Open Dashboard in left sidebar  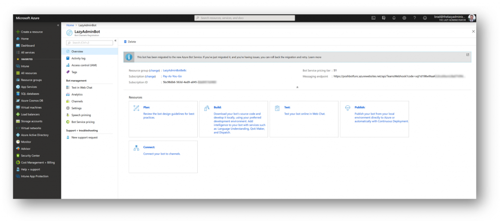tap(25, 45)
